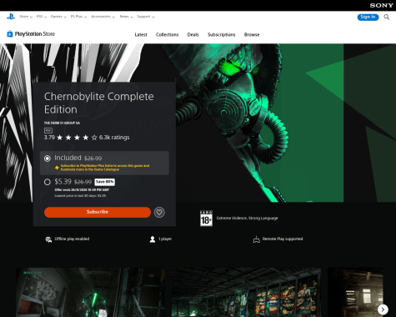Click the Lowest price in last 30 days text
Image resolution: width=396 pixels, height=317 pixels.
click(x=80, y=196)
